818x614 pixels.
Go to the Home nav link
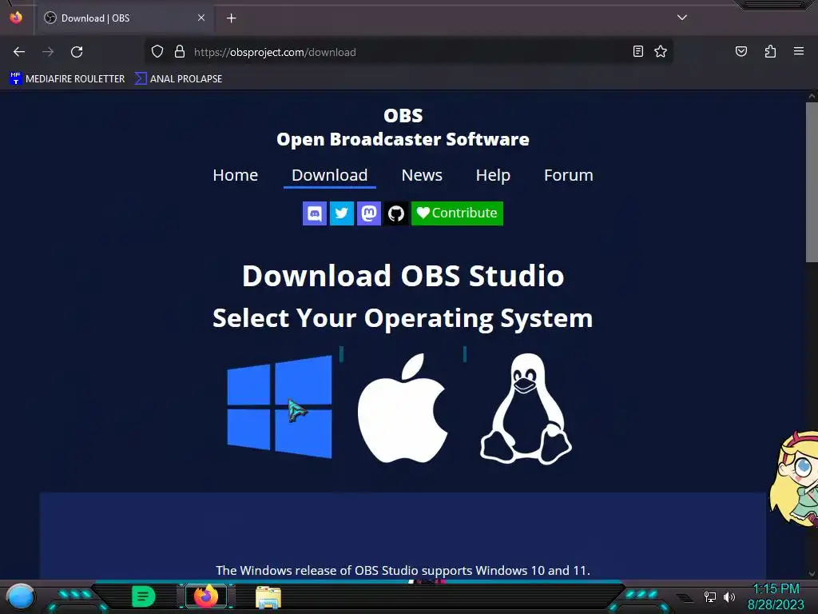(x=236, y=175)
